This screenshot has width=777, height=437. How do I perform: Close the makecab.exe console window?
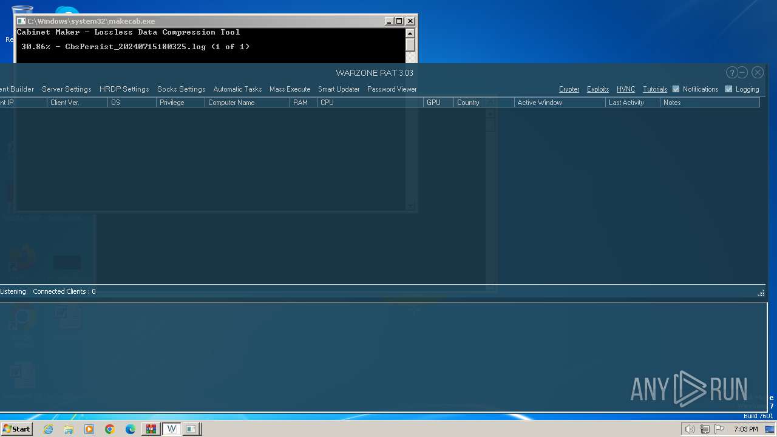coord(410,21)
